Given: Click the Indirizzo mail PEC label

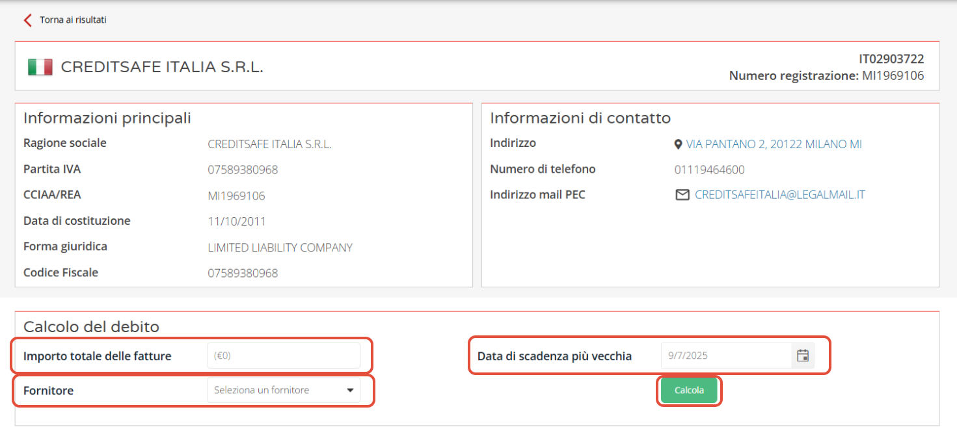Looking at the screenshot, I should [x=537, y=195].
